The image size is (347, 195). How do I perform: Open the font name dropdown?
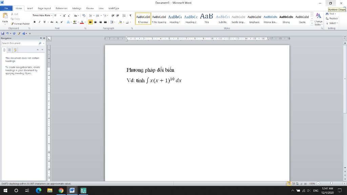(x=52, y=16)
